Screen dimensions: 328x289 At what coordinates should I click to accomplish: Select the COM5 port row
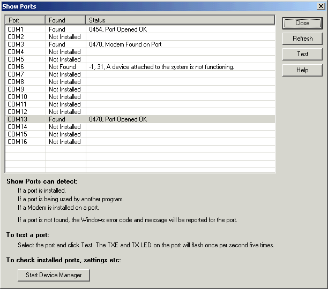(140, 59)
